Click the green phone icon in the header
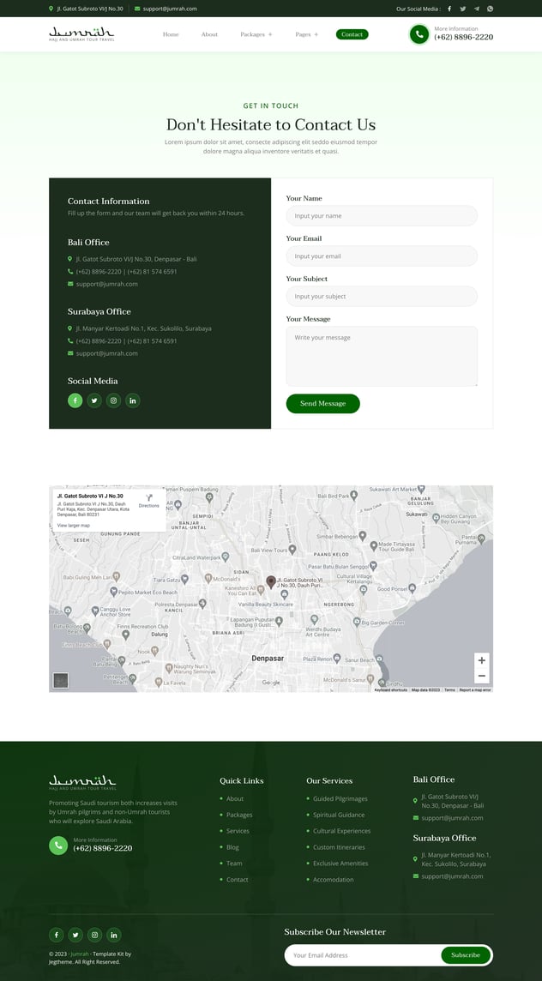 [x=419, y=34]
